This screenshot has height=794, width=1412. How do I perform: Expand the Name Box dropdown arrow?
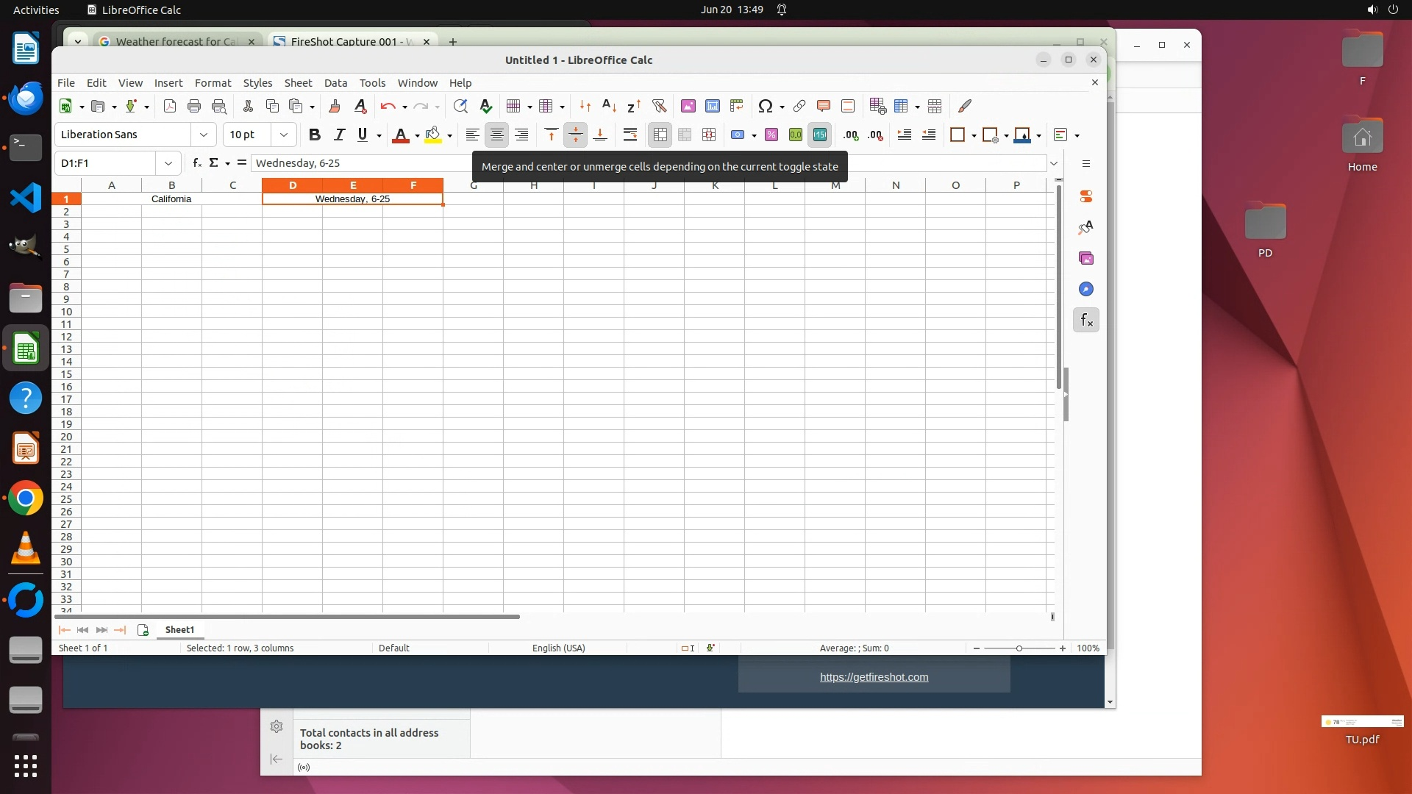tap(168, 163)
